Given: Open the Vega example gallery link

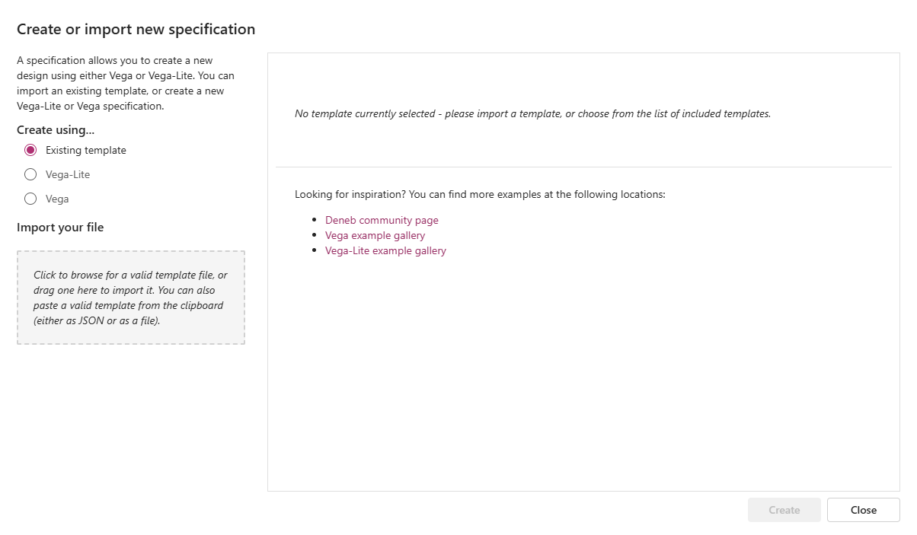Looking at the screenshot, I should (x=375, y=235).
